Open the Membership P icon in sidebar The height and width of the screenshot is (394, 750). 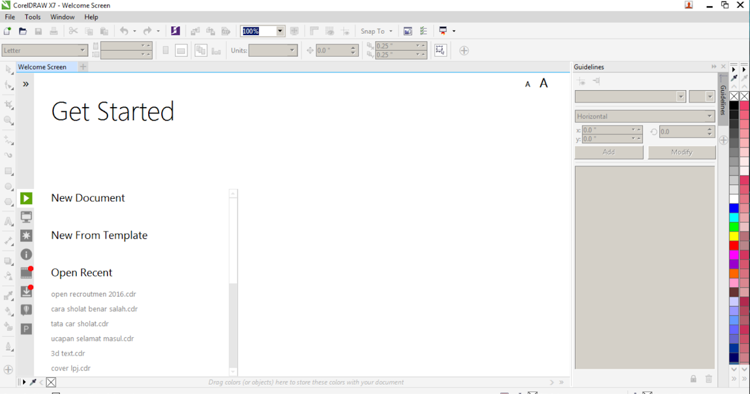pyautogui.click(x=26, y=329)
